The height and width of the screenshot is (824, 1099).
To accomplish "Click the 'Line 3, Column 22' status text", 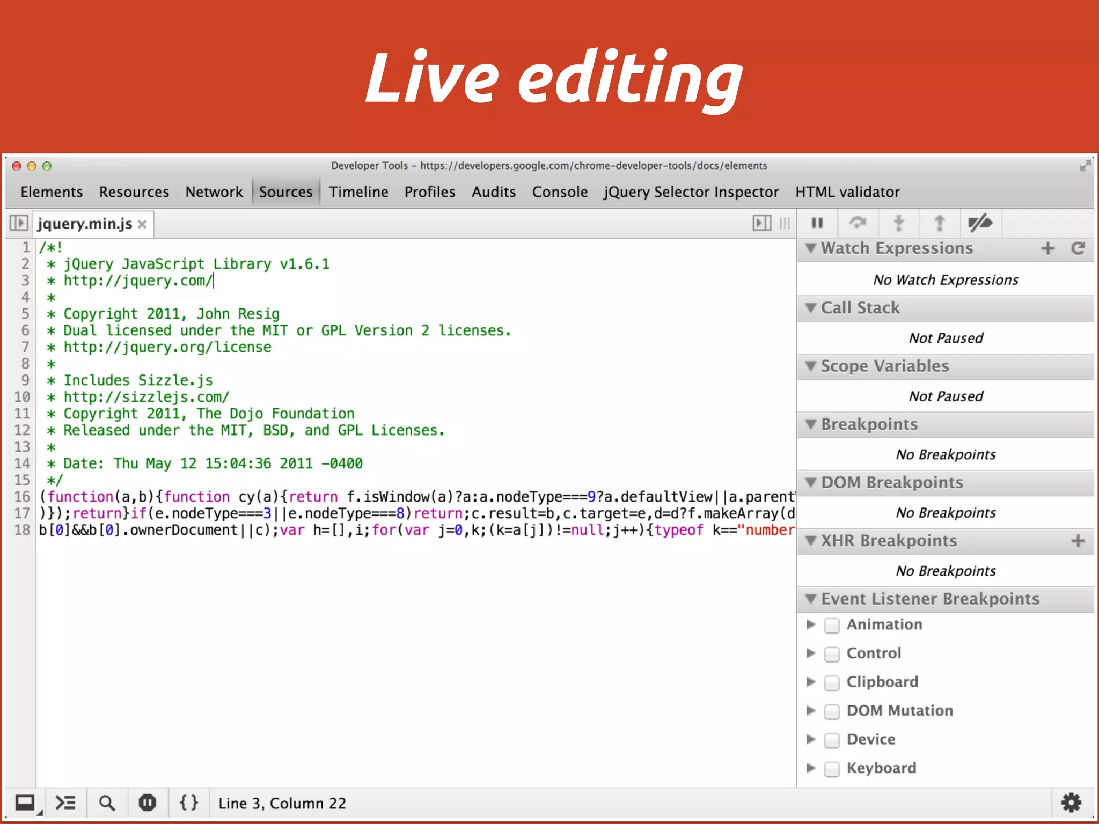I will (282, 803).
